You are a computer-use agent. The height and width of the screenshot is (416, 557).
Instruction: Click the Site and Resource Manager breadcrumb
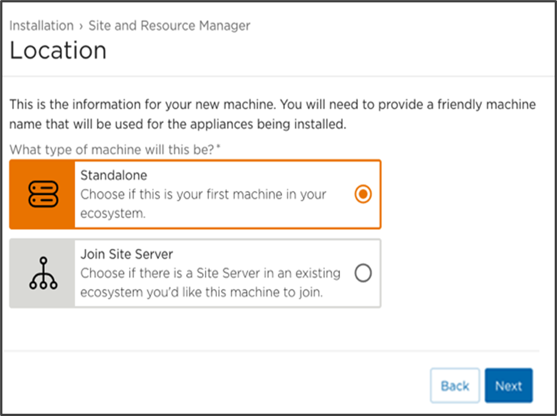(x=169, y=26)
